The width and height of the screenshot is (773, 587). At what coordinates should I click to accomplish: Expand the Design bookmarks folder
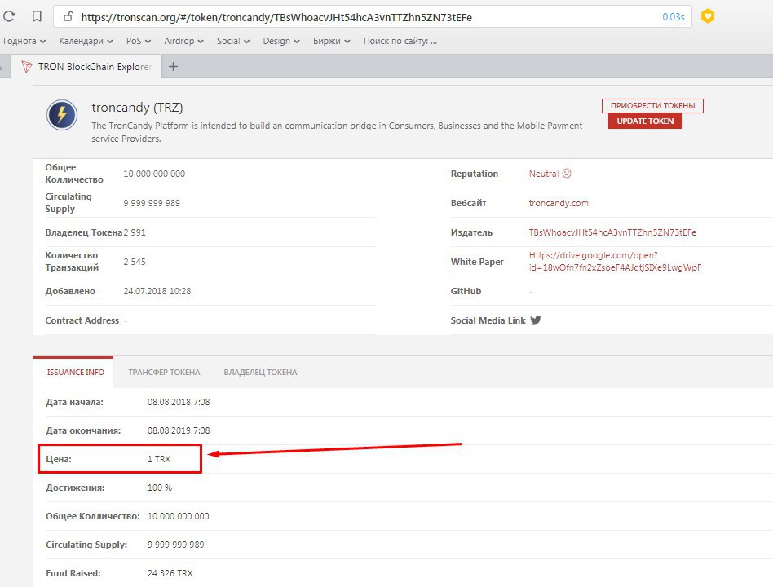pyautogui.click(x=281, y=41)
